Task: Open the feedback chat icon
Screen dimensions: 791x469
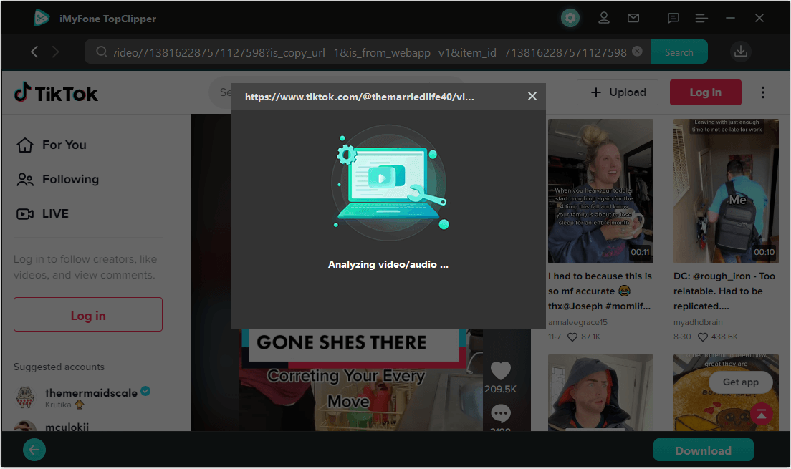Action: tap(673, 19)
